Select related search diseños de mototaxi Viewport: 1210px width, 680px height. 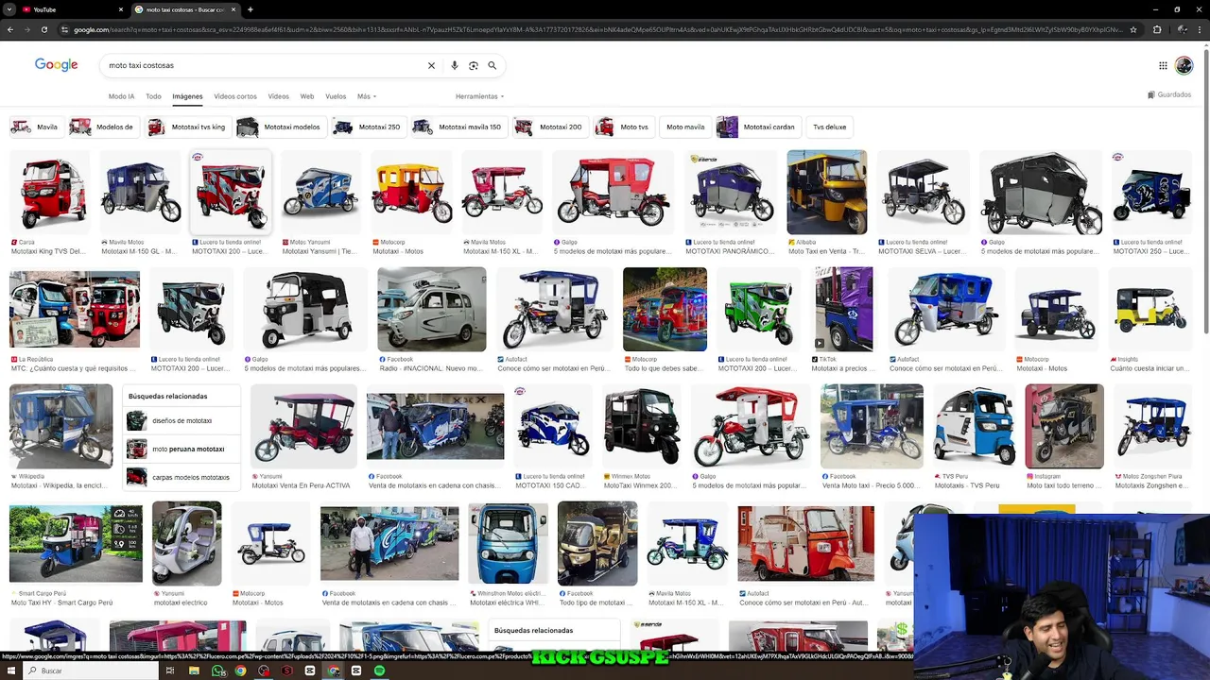point(181,420)
